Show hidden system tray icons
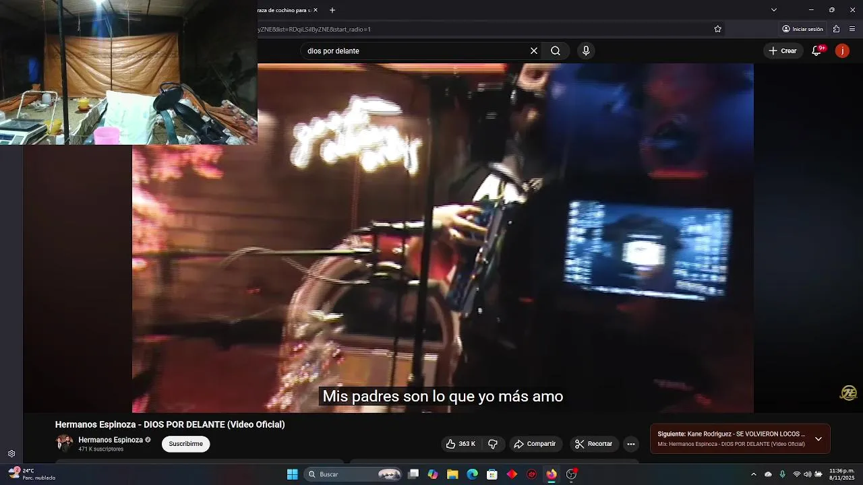This screenshot has width=863, height=485. pyautogui.click(x=754, y=474)
